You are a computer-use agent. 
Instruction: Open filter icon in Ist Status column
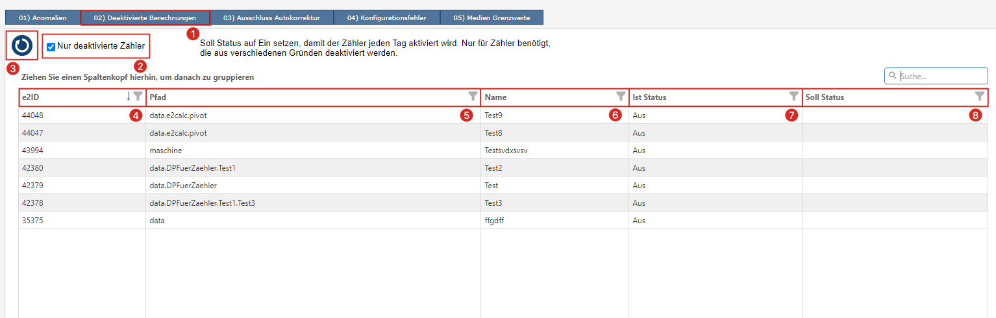point(793,97)
